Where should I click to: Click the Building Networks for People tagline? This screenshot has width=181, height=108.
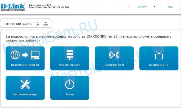coord(13,10)
